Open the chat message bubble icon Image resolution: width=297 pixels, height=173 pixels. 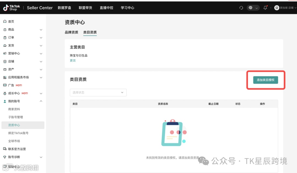pyautogui.click(x=251, y=8)
